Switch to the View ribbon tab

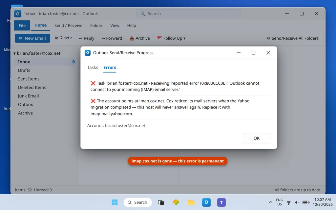click(115, 26)
